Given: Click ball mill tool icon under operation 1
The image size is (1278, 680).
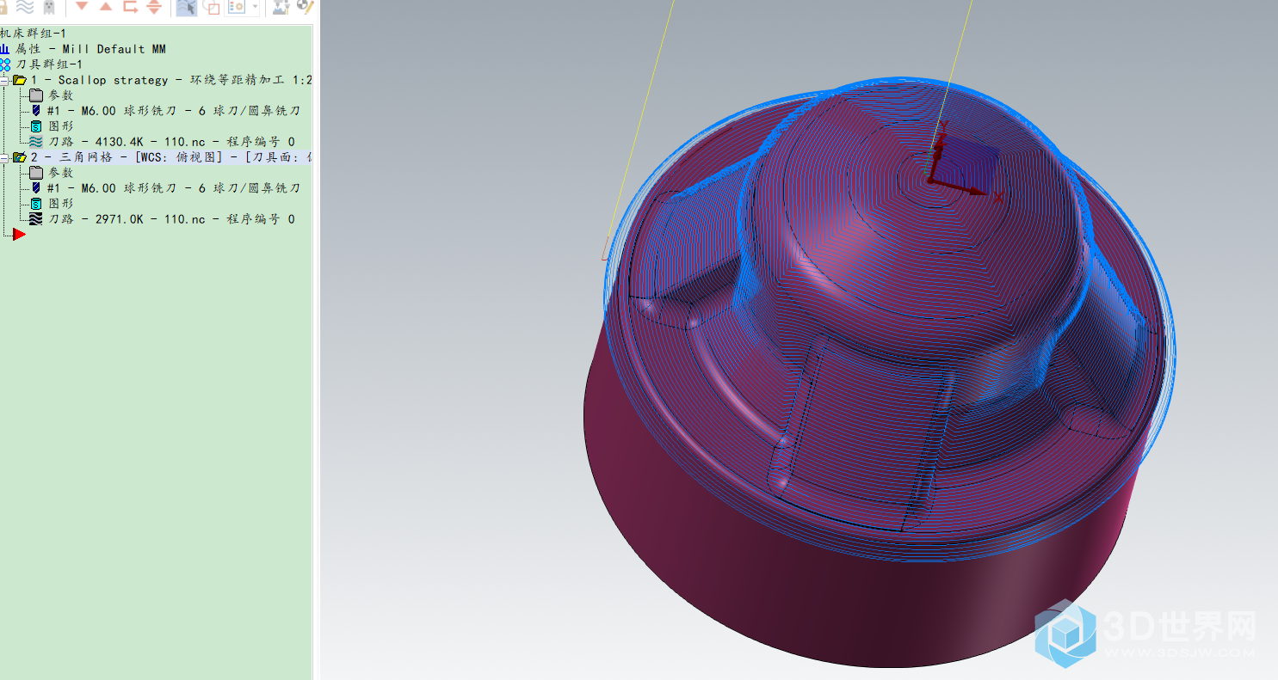Looking at the screenshot, I should coord(36,111).
